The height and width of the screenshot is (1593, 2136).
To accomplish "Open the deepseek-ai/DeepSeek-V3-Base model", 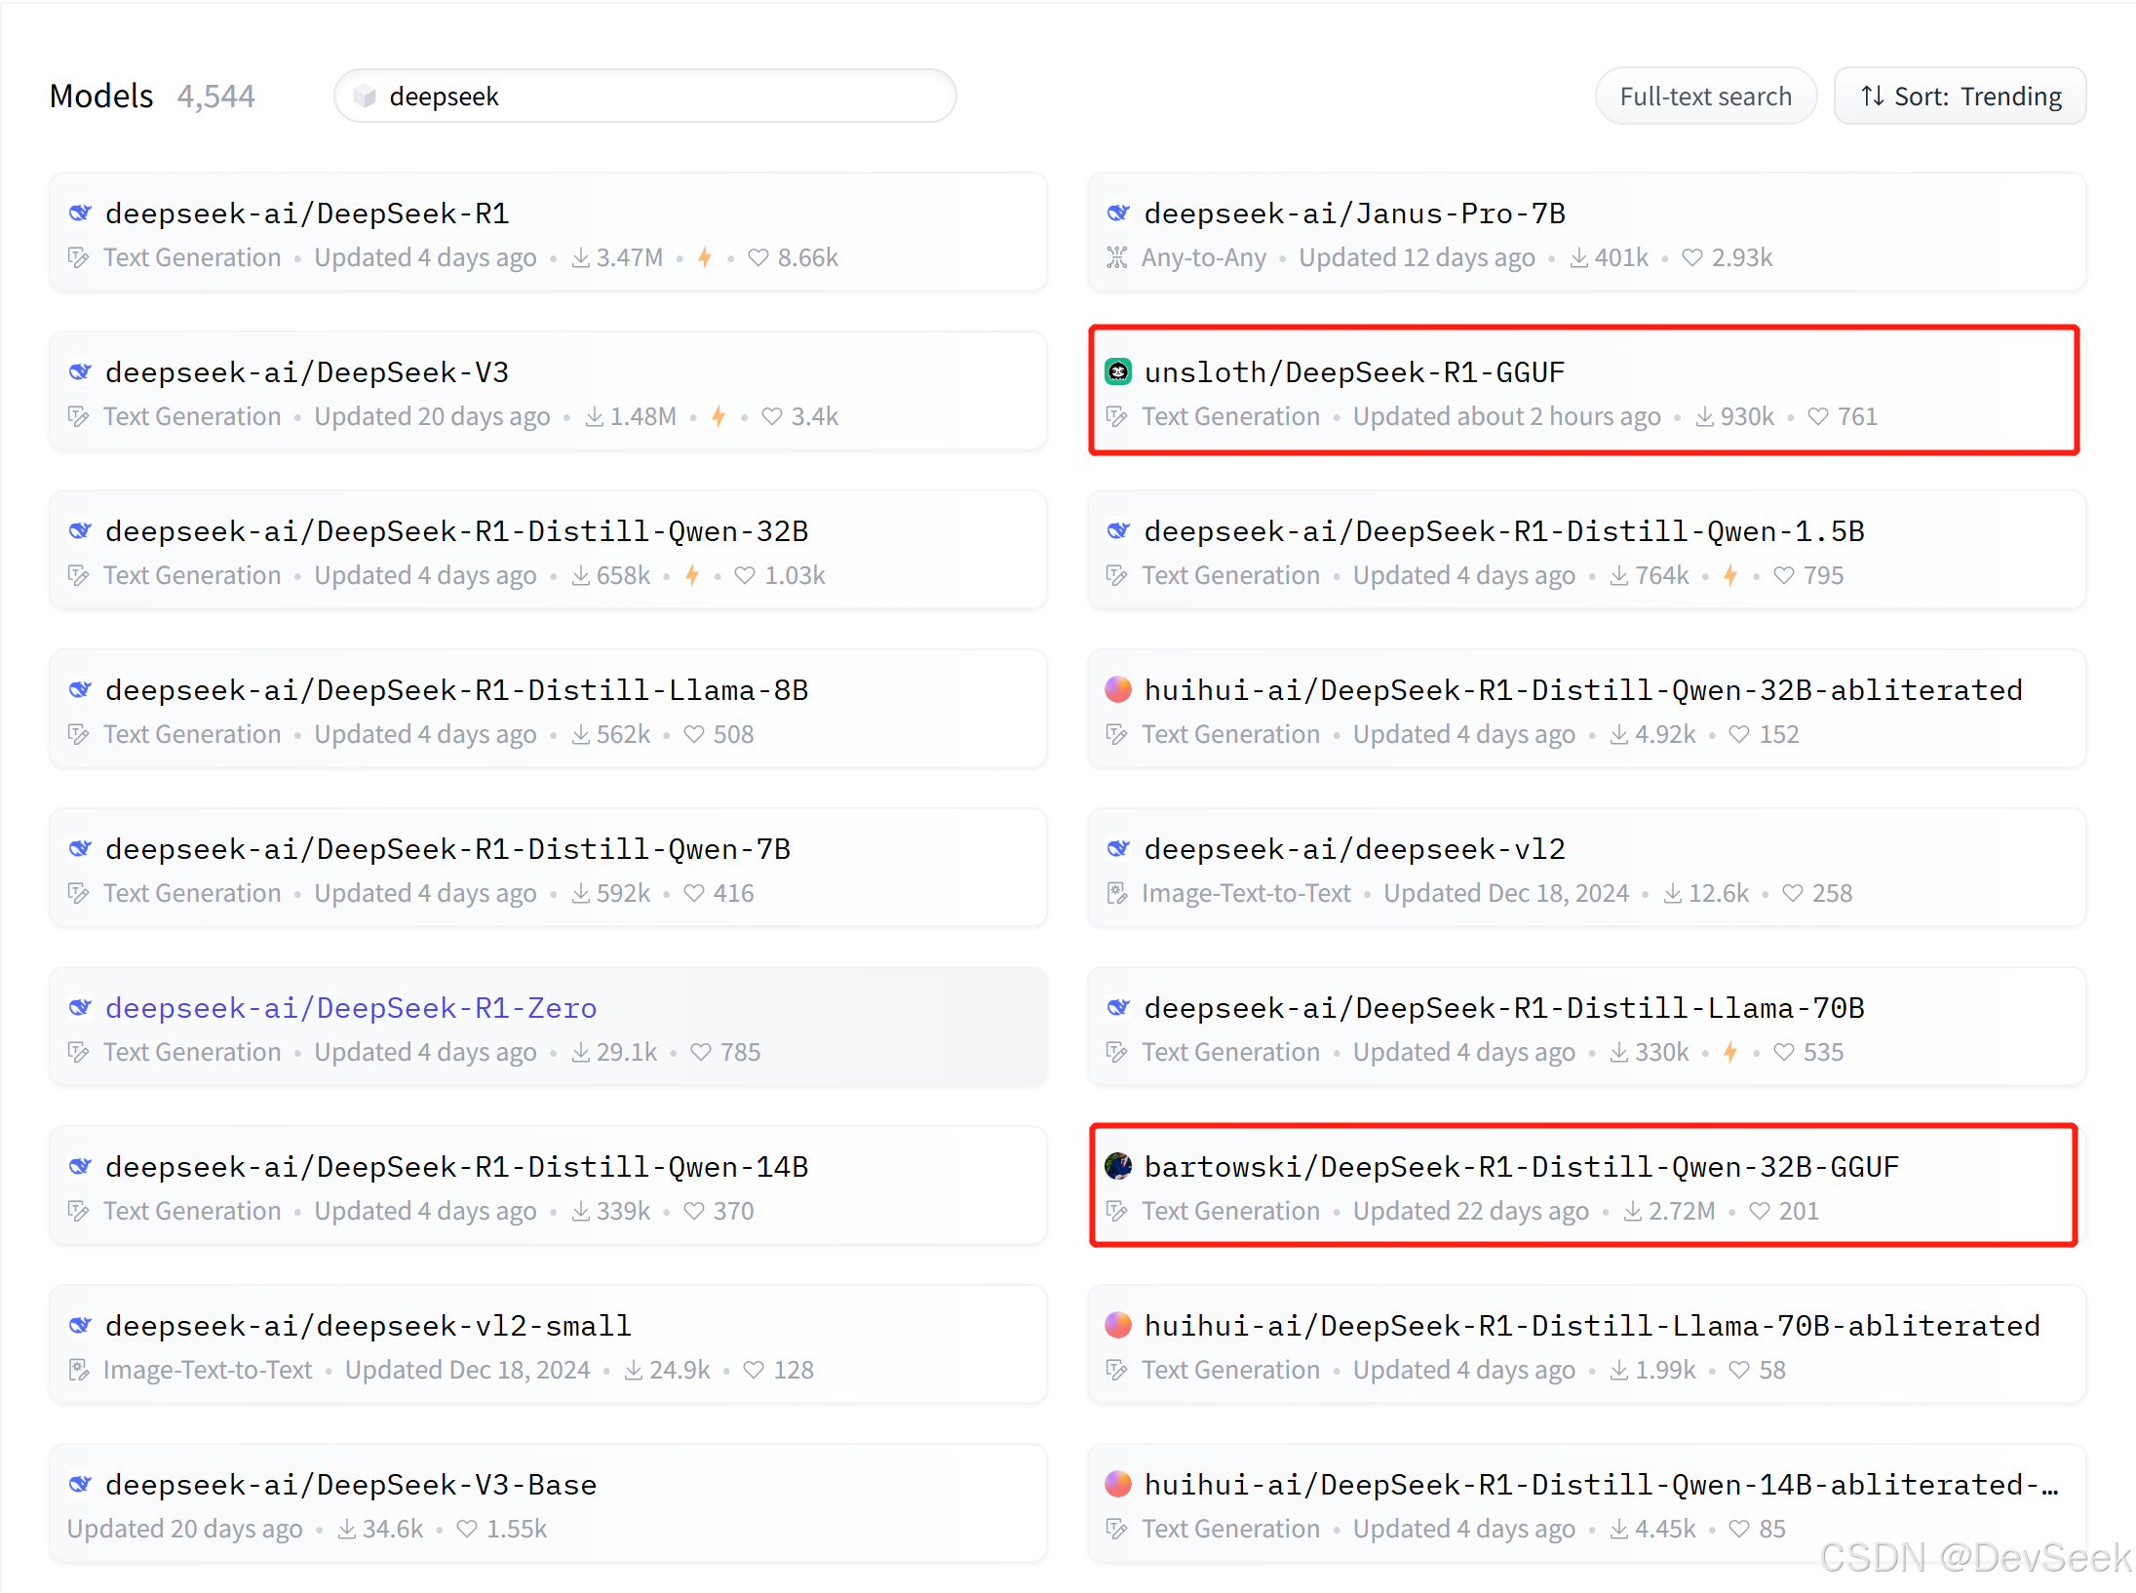I will (x=351, y=1484).
